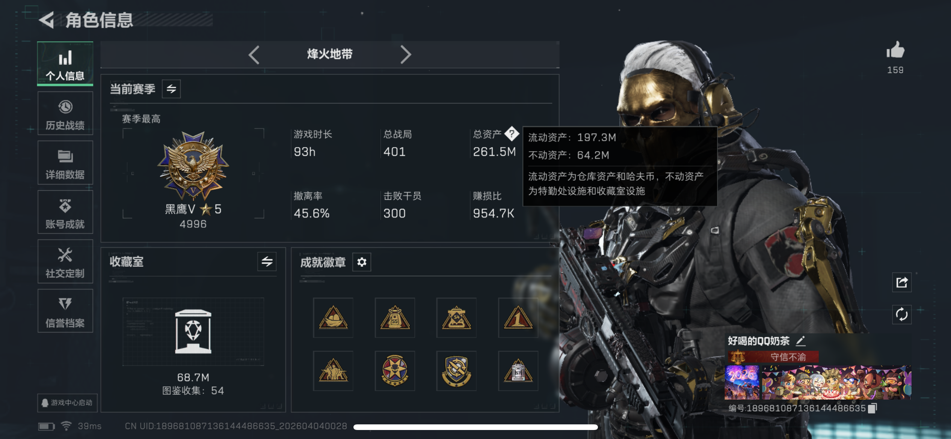Click the 游戏中心启动 button

(x=68, y=403)
